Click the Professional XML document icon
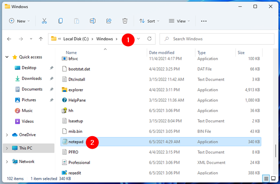Screen dimensions: 280x184 (64, 162)
